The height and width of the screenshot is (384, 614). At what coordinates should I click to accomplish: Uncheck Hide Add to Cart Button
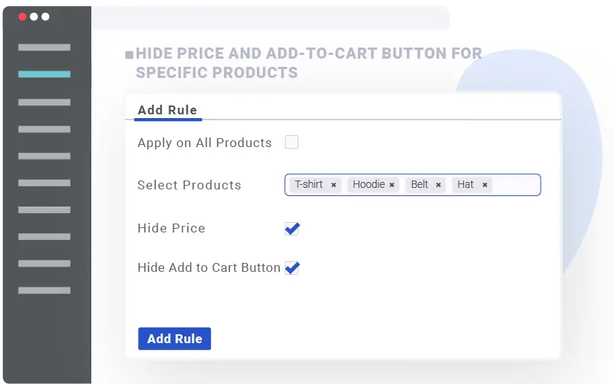click(292, 268)
